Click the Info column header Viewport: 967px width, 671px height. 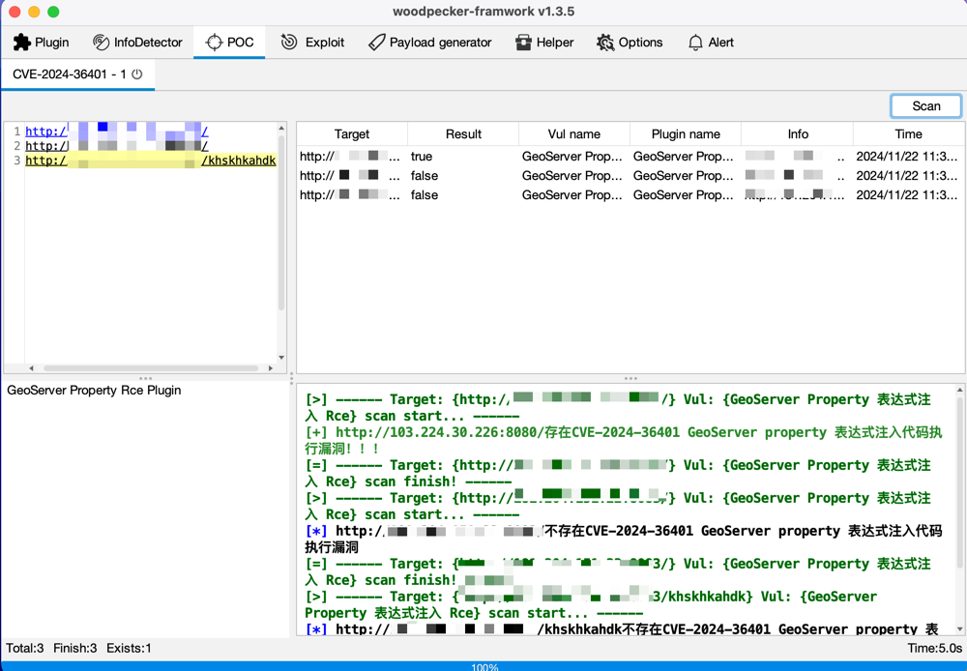798,133
